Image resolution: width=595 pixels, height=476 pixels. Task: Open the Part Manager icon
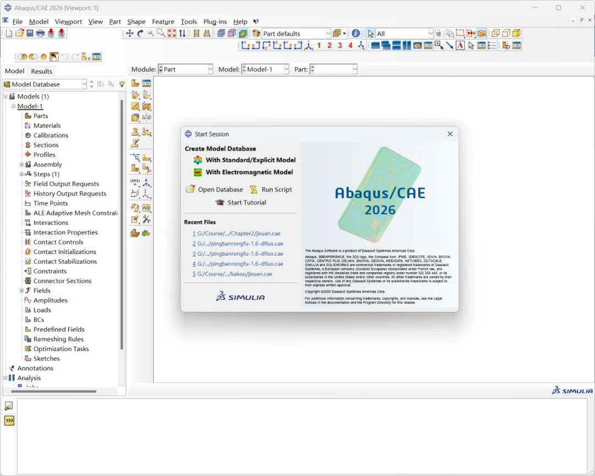click(147, 84)
